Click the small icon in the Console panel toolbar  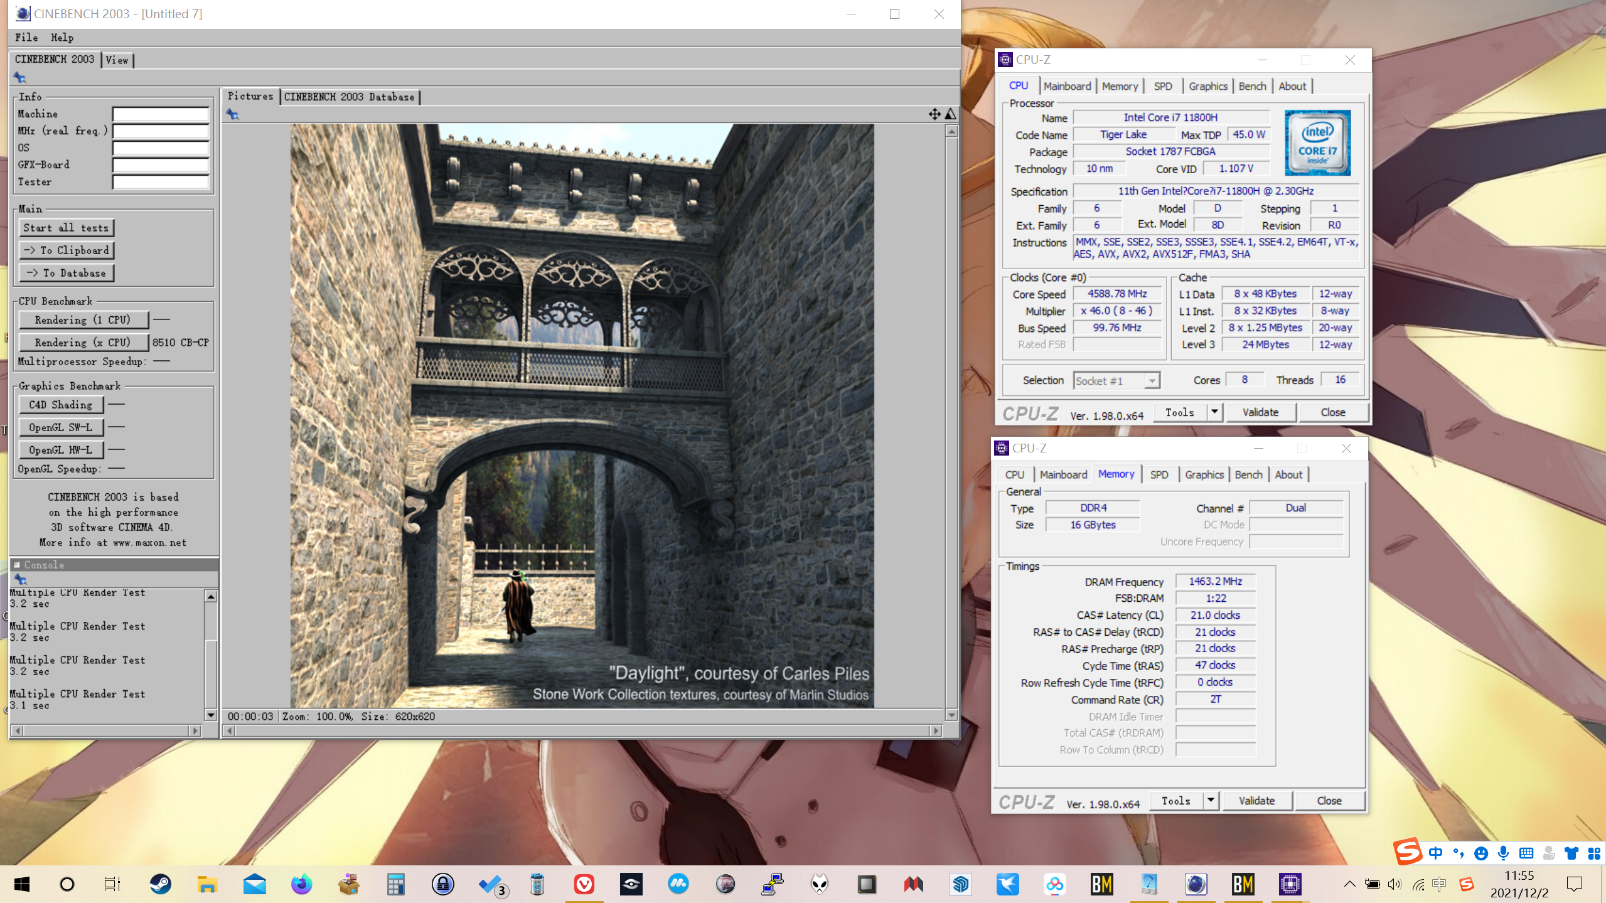pos(20,579)
